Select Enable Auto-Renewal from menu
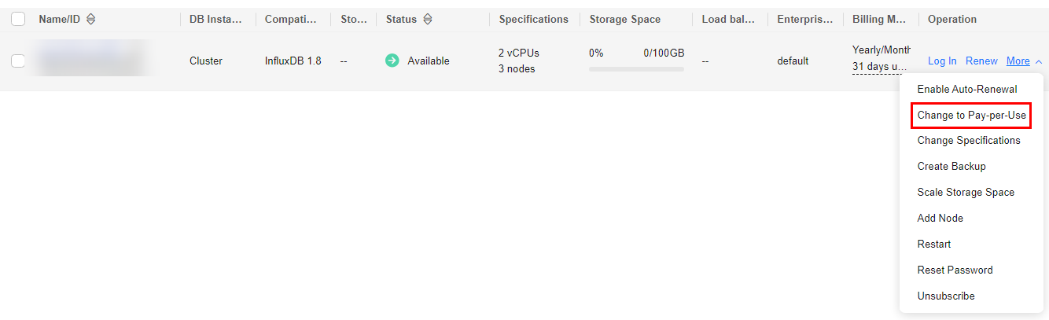This screenshot has width=1049, height=320. [967, 89]
